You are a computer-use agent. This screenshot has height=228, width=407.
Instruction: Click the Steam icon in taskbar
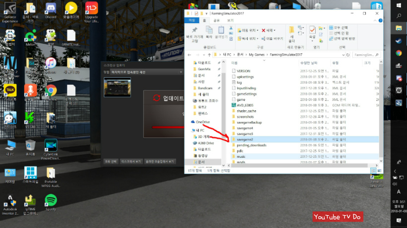(x=399, y=41)
